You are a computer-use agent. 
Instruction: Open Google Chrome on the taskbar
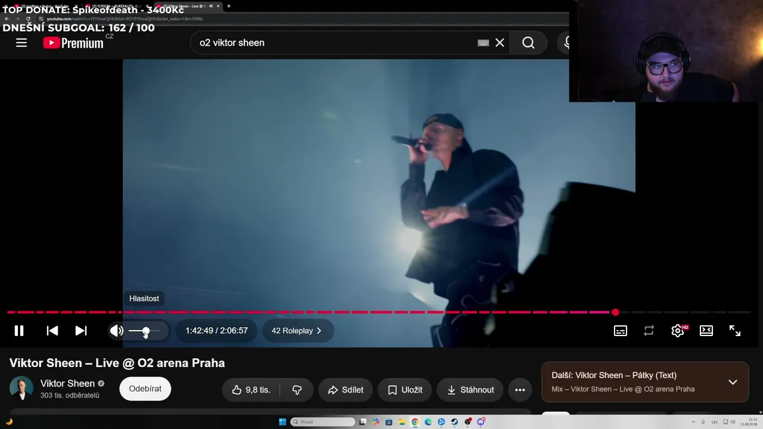point(415,422)
